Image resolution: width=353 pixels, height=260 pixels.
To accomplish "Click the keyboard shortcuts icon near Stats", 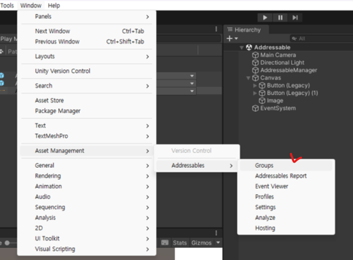I will click(x=165, y=243).
